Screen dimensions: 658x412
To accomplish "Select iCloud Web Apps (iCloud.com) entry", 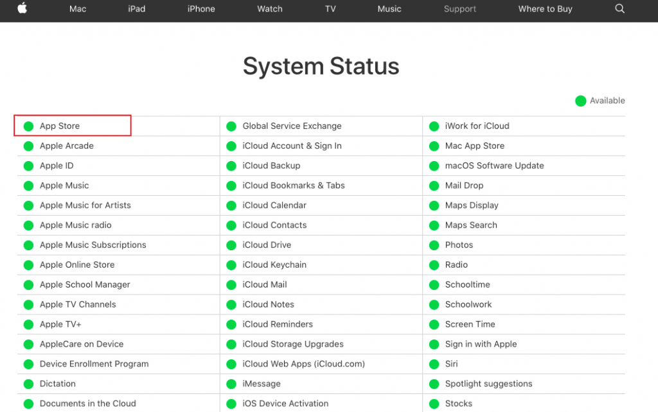I will pyautogui.click(x=303, y=364).
